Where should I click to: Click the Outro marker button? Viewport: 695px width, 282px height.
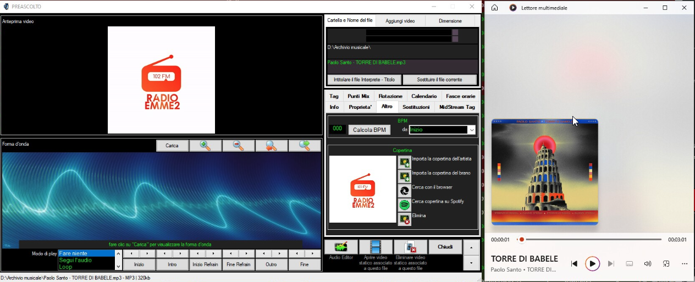click(x=272, y=264)
